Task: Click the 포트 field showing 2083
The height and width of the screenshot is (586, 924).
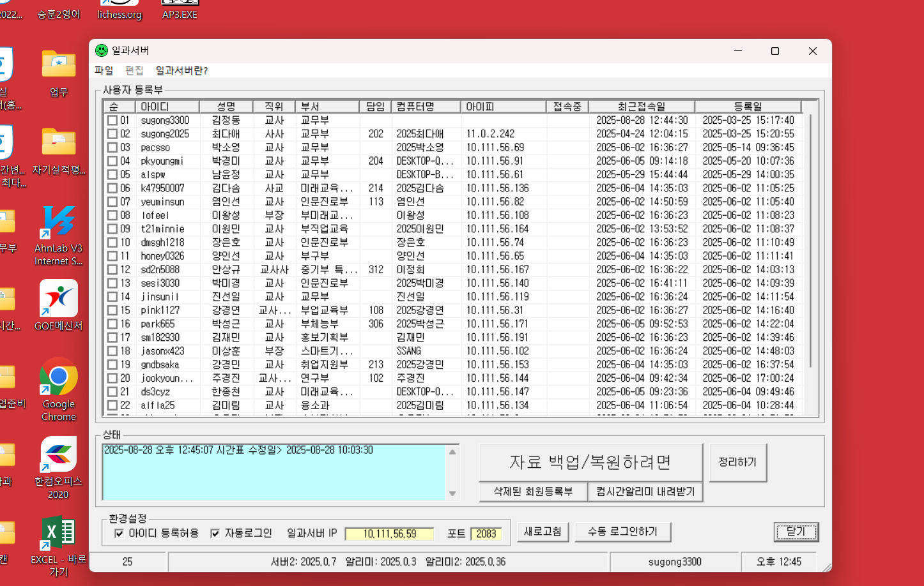Action: 486,534
